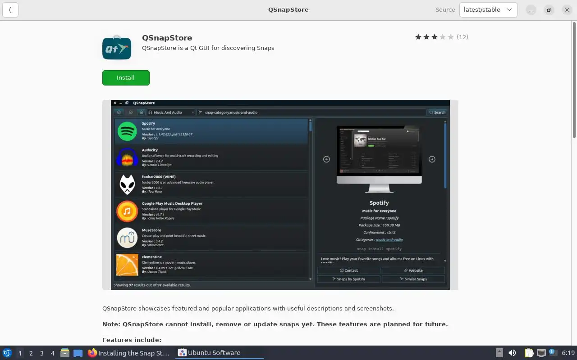The height and width of the screenshot is (360, 577).
Task: Click the show desktop taskbar icon
Action: (x=78, y=353)
